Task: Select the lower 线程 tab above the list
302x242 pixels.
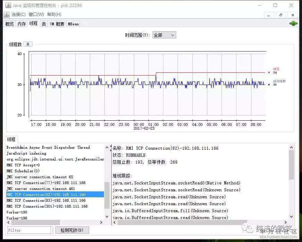Action: 11,139
